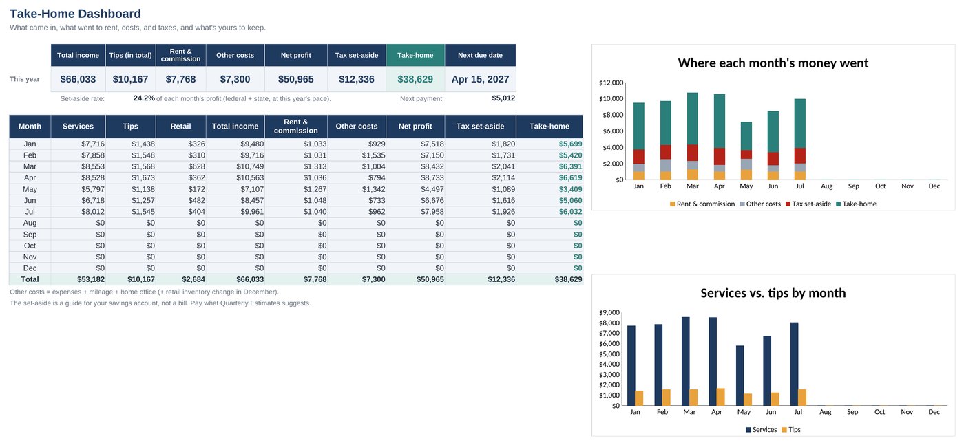Select the green Take-home value $38,629 in summary
This screenshot has height=445, width=964.
tap(415, 79)
